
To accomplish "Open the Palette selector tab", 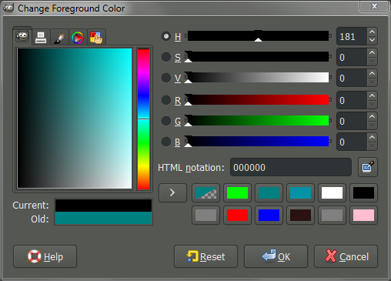I will pos(96,38).
